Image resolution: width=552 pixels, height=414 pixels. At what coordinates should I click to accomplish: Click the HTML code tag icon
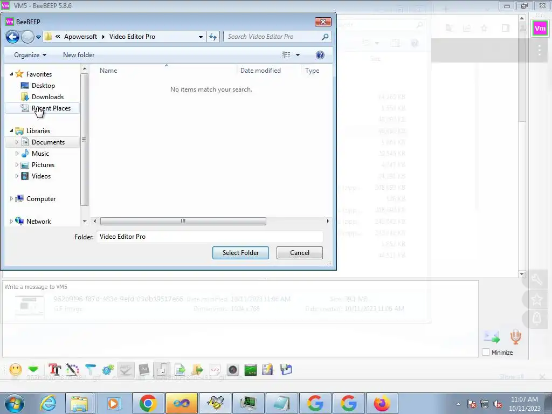pos(215,370)
